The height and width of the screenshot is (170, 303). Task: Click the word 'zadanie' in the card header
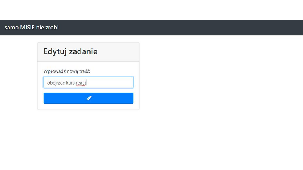coord(83,51)
